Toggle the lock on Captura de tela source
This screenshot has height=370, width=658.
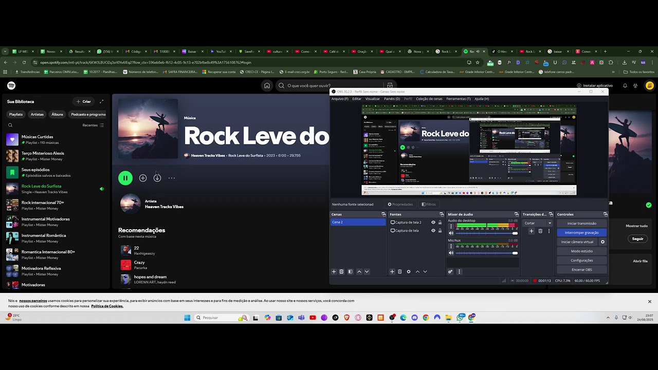click(440, 231)
